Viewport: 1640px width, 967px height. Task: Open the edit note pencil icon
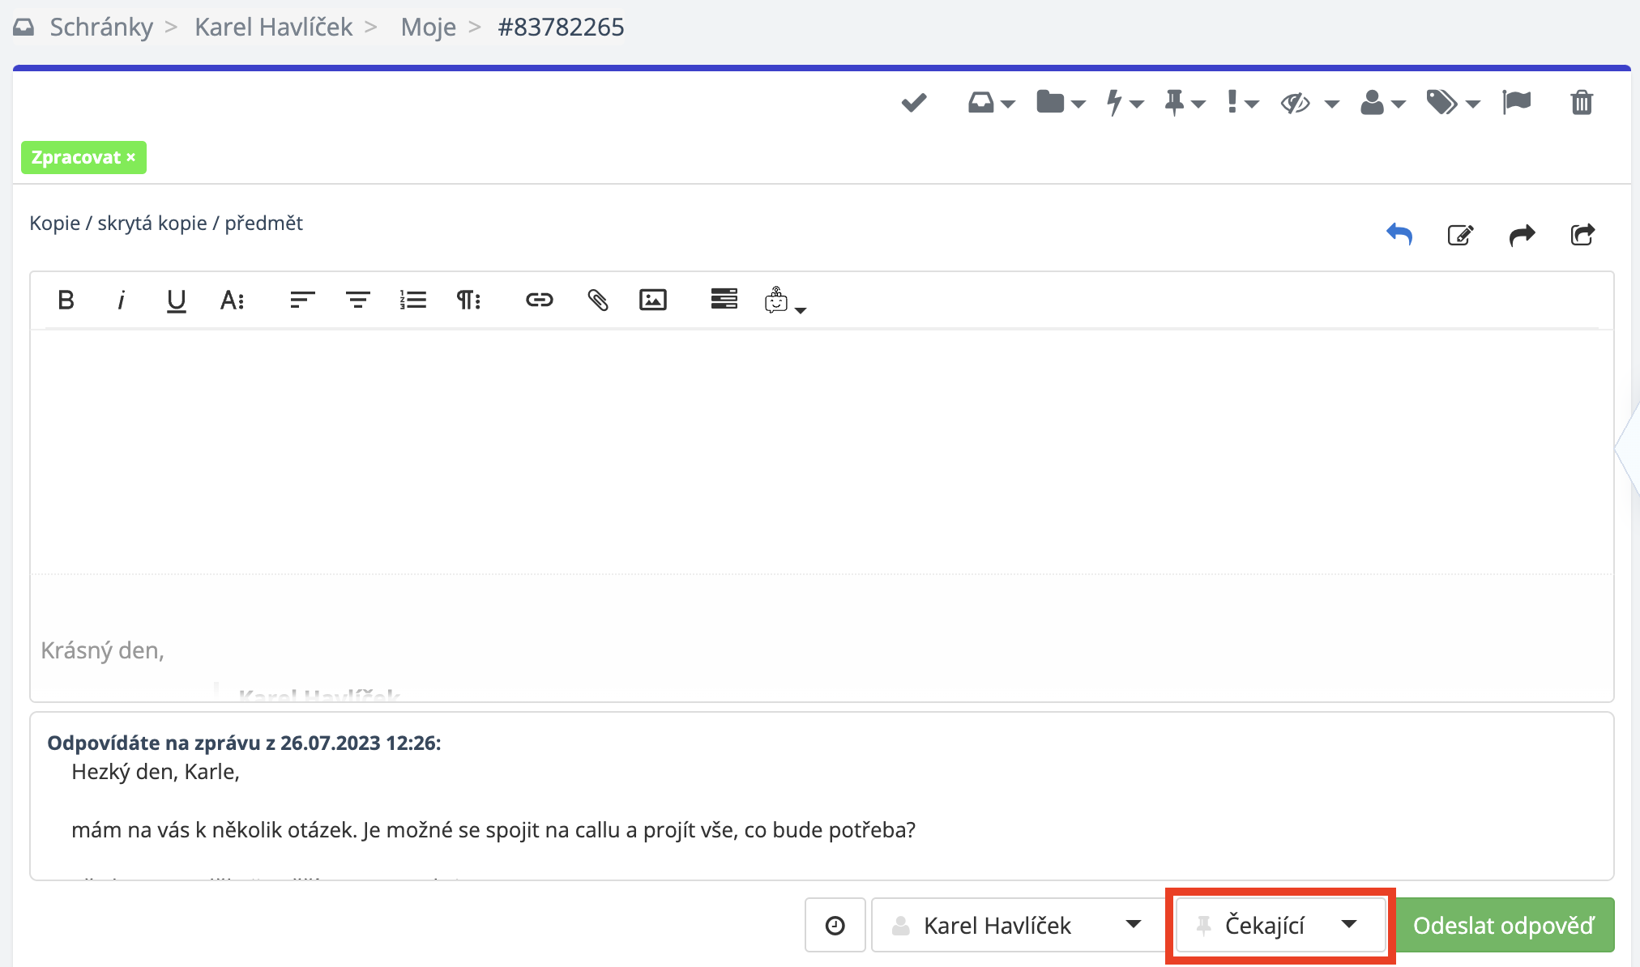pyautogui.click(x=1460, y=235)
